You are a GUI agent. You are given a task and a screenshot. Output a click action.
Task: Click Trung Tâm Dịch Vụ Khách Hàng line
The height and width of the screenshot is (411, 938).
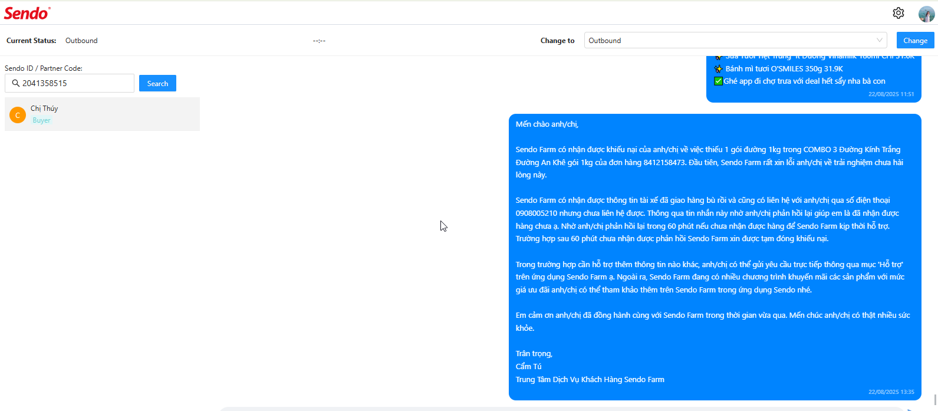point(590,380)
